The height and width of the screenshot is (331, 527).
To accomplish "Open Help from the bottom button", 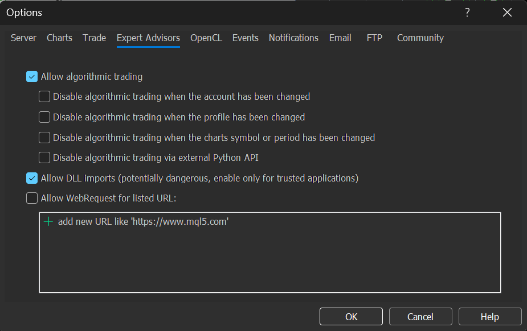I will click(x=489, y=317).
